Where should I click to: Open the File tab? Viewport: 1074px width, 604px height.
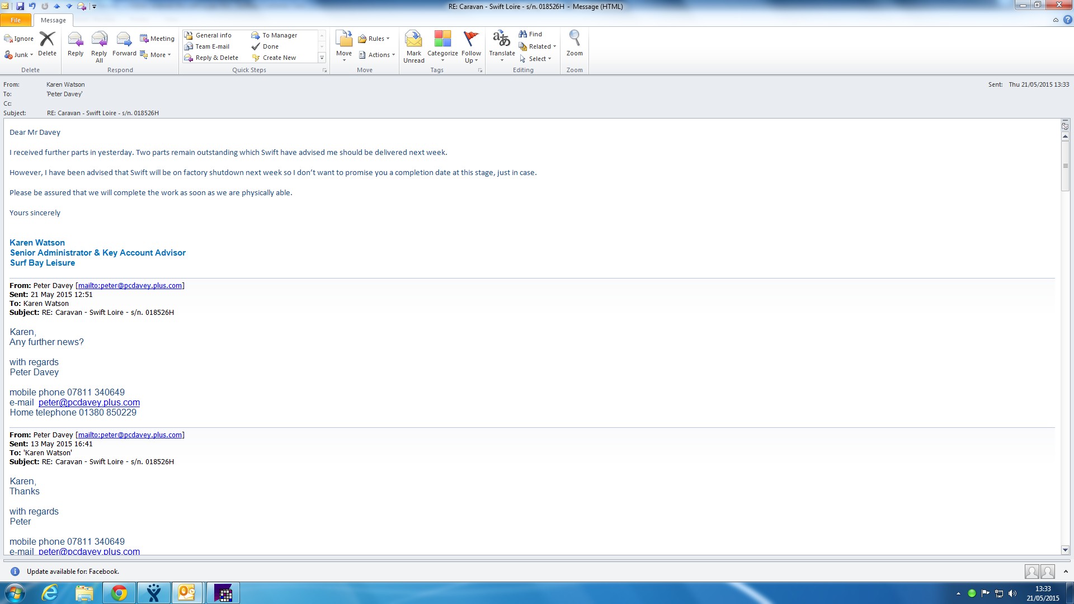click(16, 20)
